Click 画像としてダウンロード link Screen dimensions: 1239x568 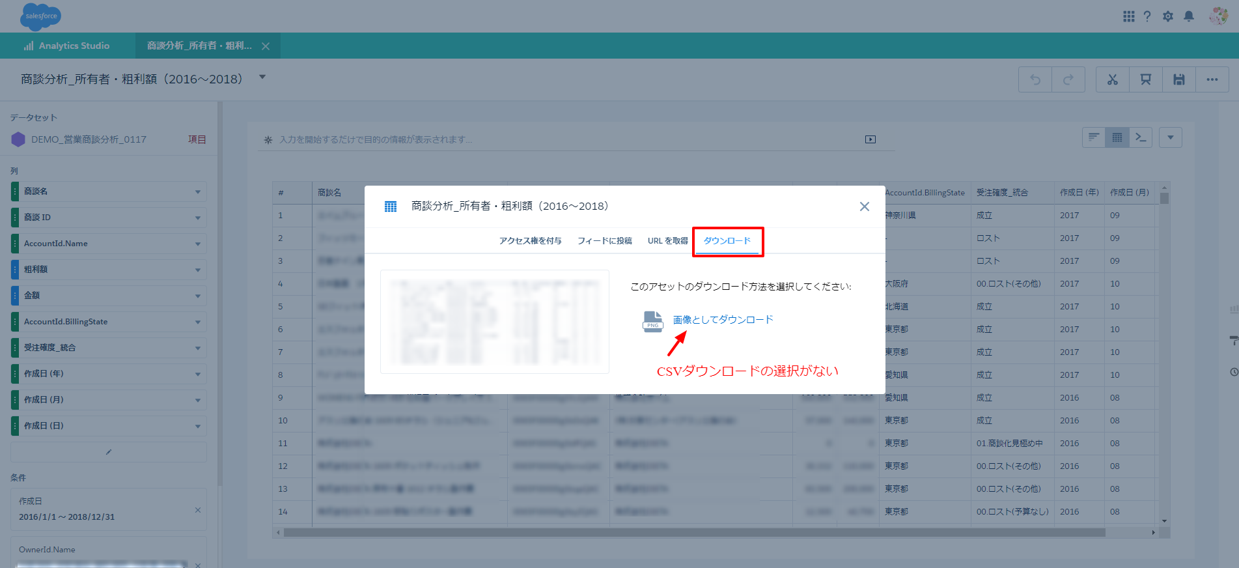click(723, 320)
